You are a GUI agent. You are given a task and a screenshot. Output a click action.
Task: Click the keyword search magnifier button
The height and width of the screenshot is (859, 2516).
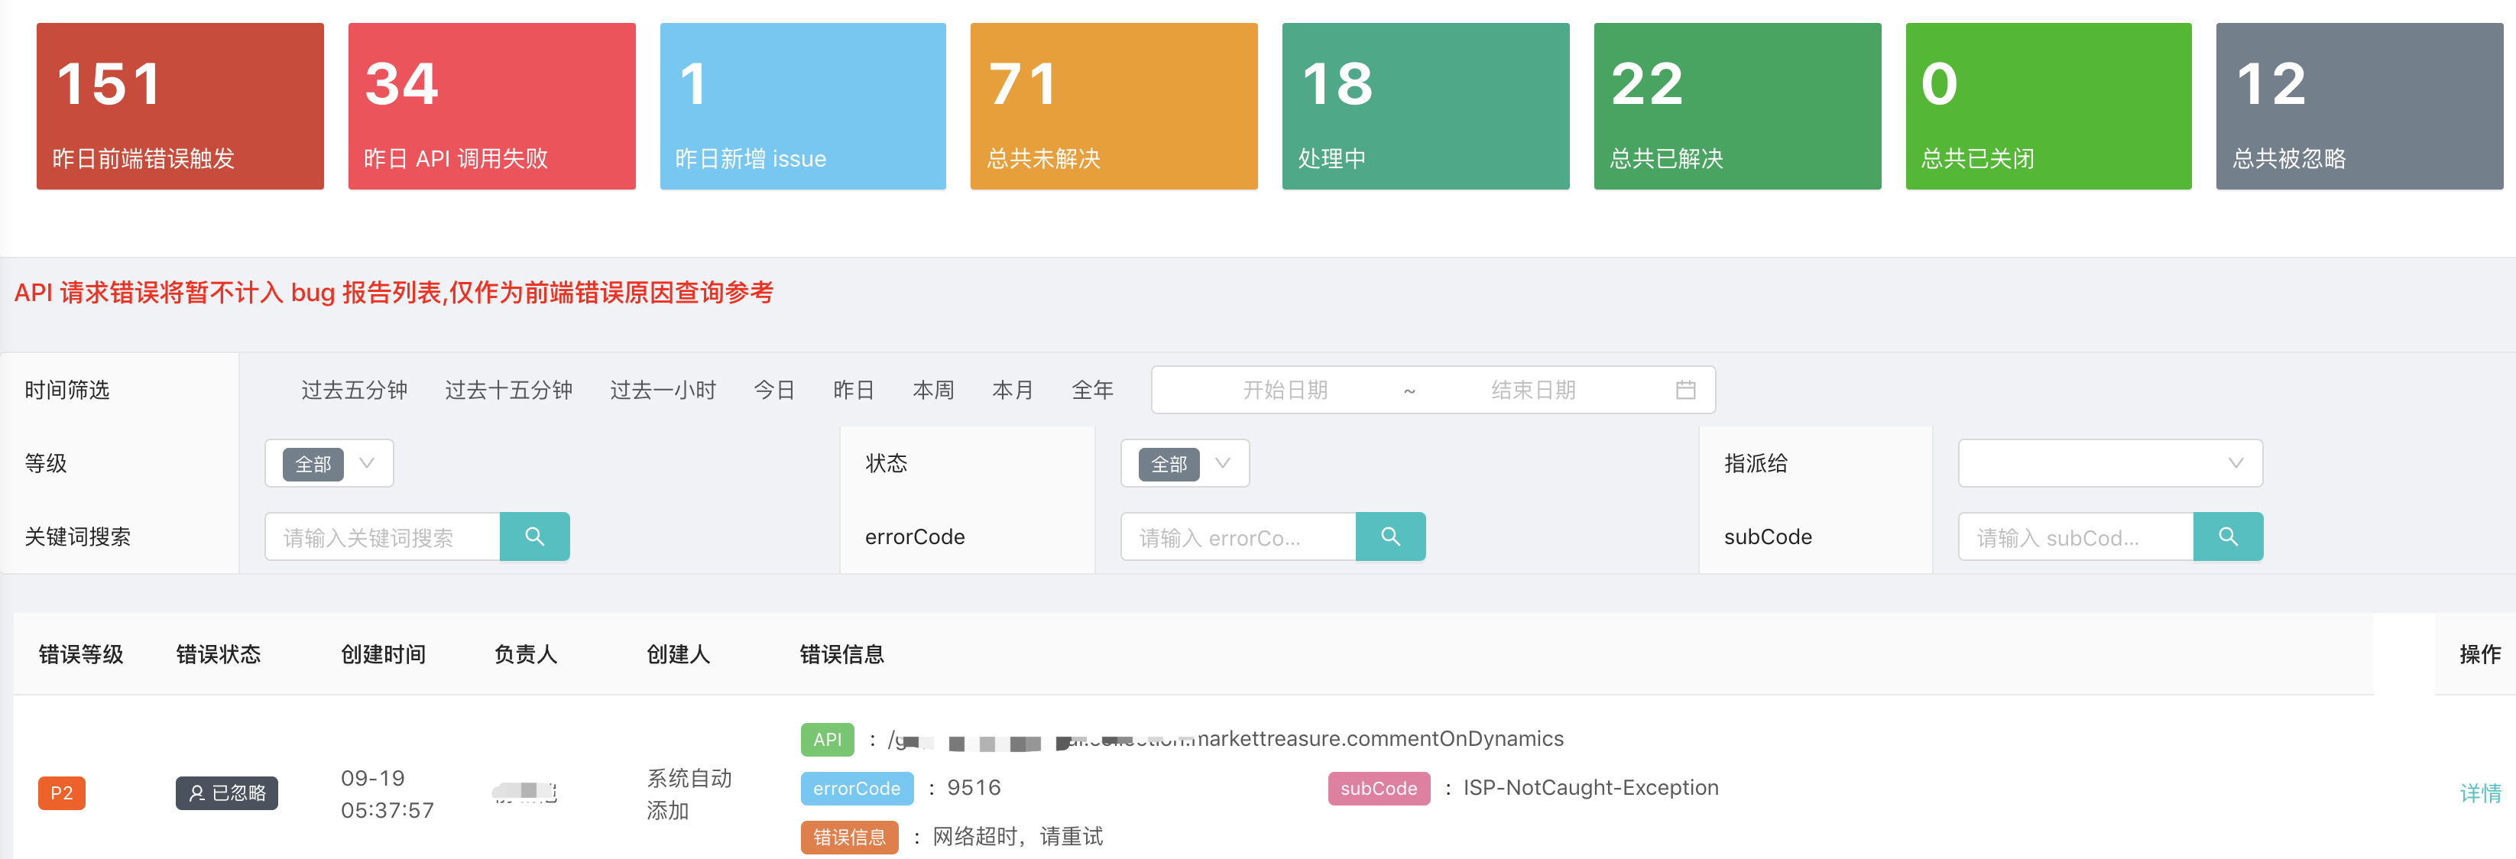(534, 536)
